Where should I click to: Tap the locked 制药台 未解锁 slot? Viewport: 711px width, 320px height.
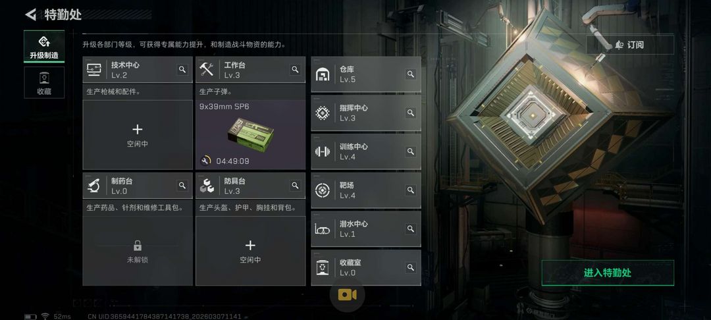138,251
